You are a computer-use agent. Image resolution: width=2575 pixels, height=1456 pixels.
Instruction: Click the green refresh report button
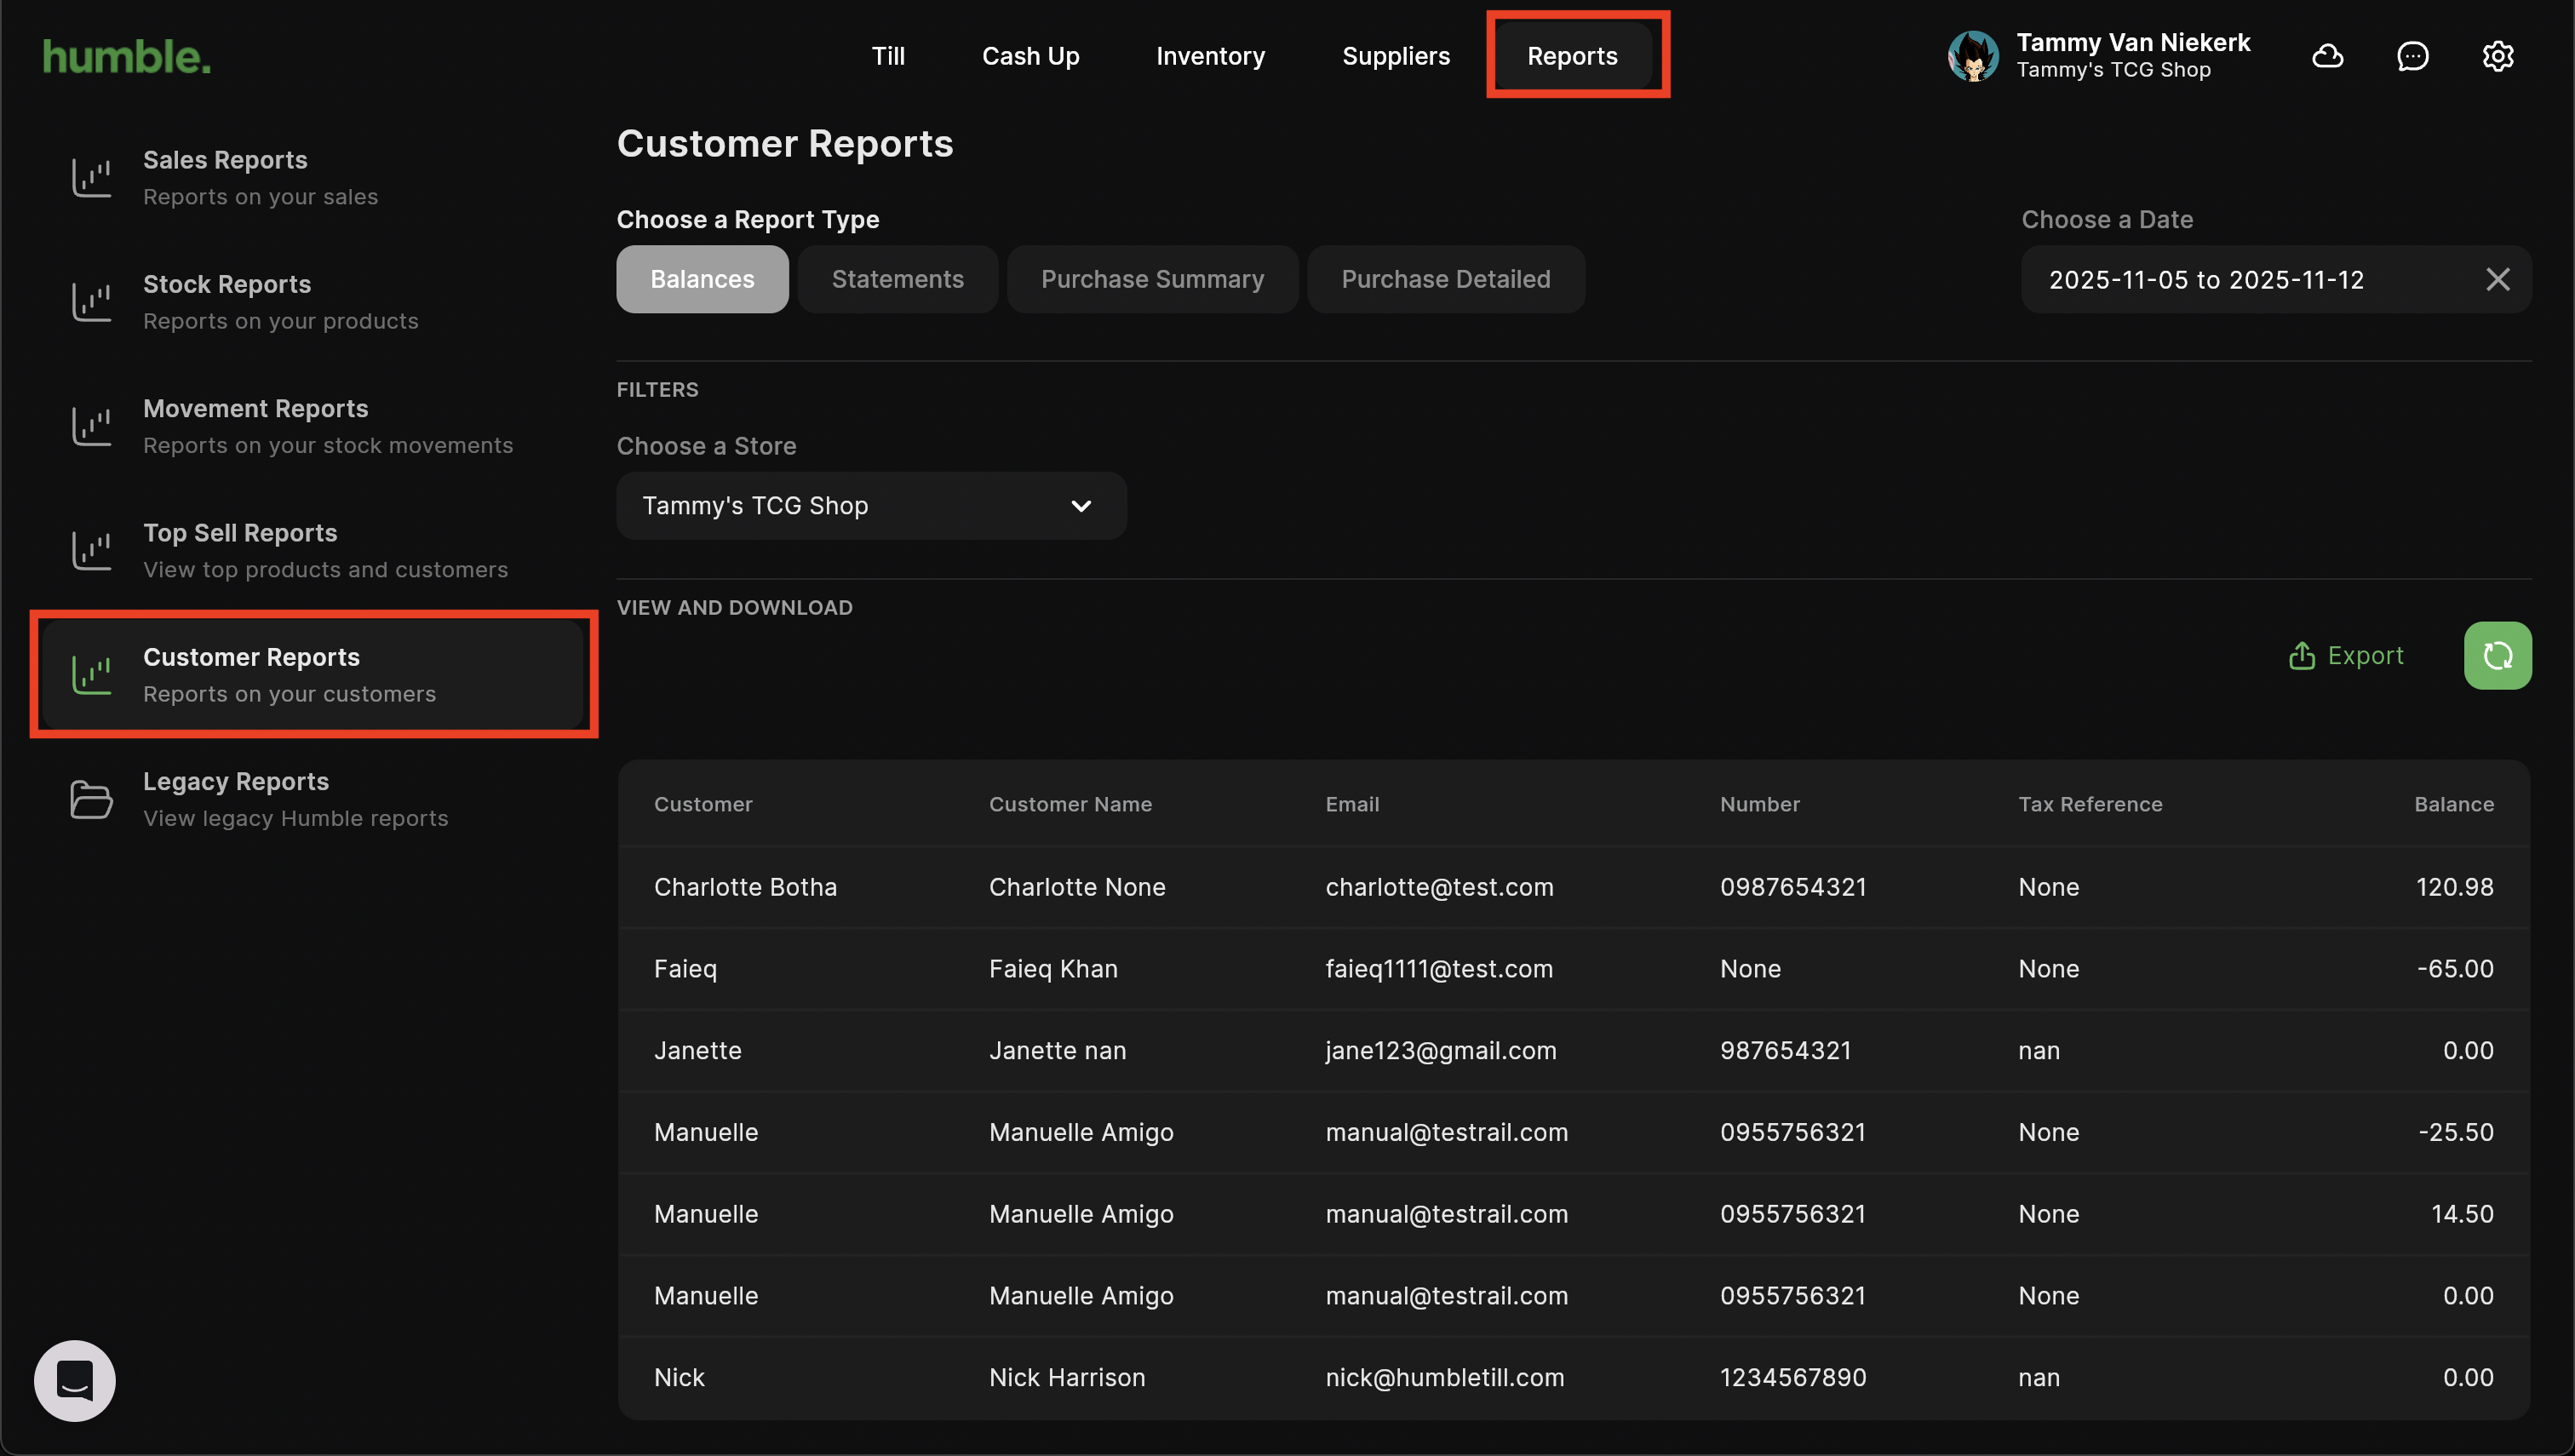coord(2496,656)
